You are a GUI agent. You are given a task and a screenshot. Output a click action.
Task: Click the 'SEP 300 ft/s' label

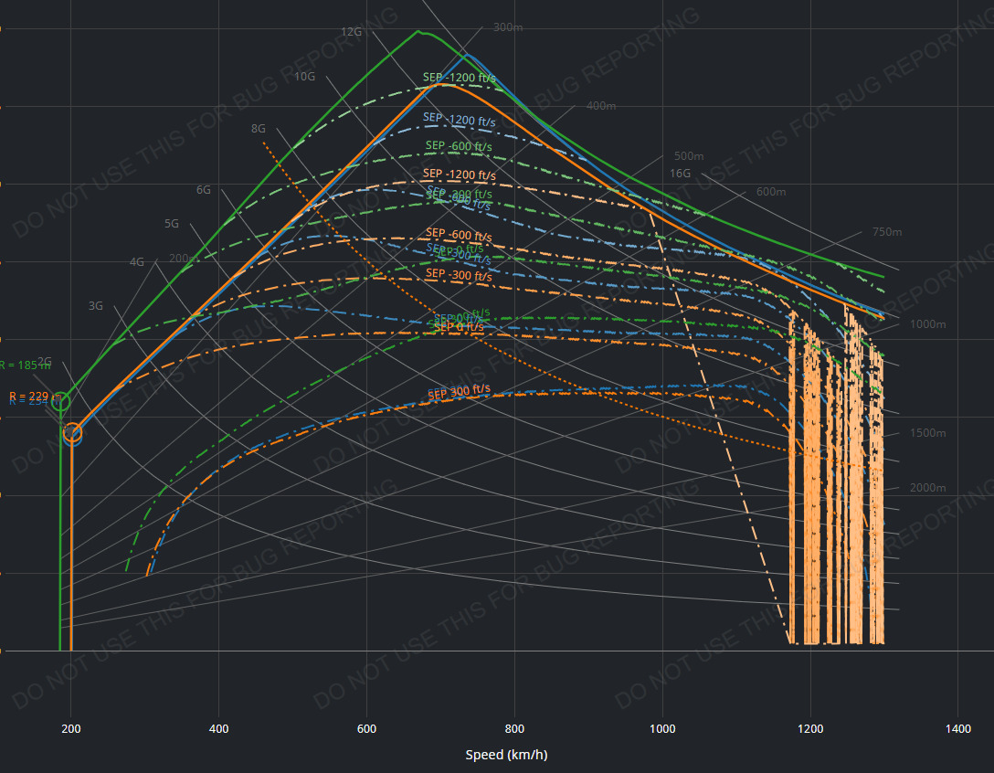coord(460,392)
